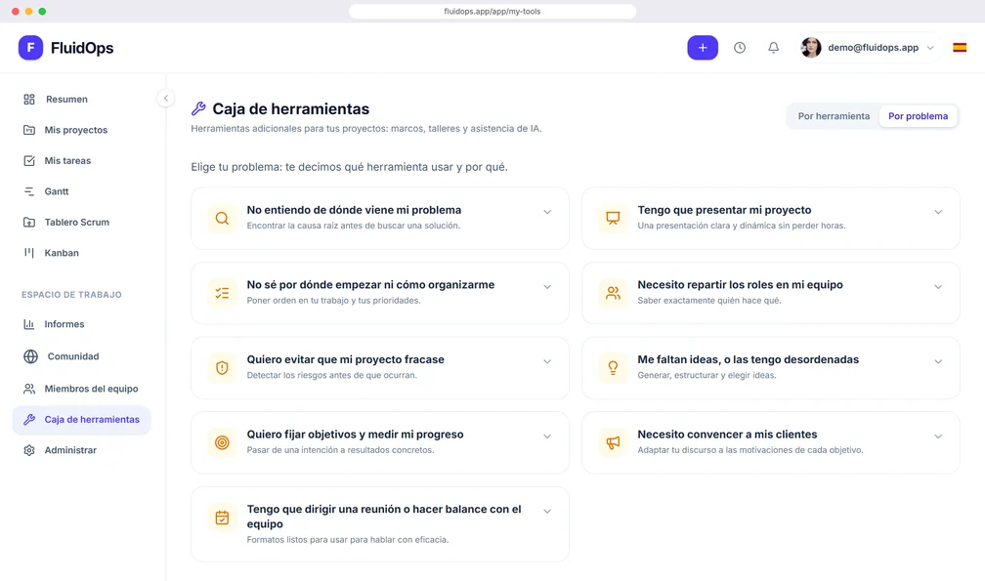The height and width of the screenshot is (581, 985).
Task: Click the wrench icon beside page title
Action: 198,108
